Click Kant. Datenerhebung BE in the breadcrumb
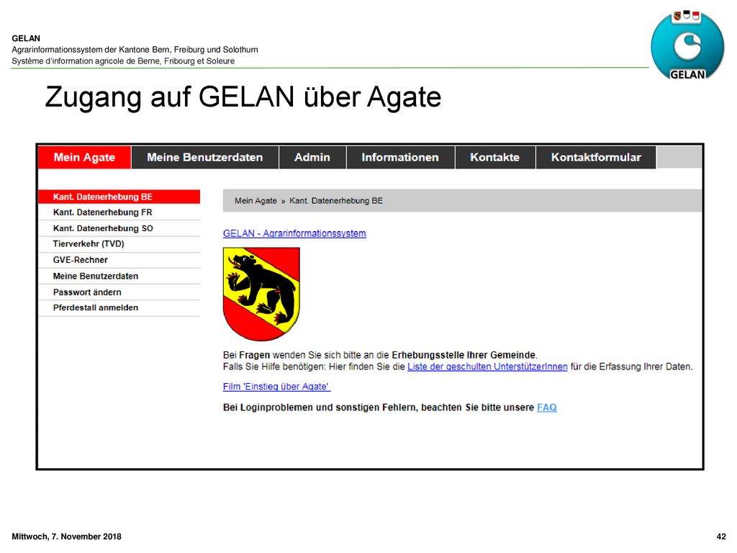Screen dimensions: 737x553 pyautogui.click(x=336, y=201)
